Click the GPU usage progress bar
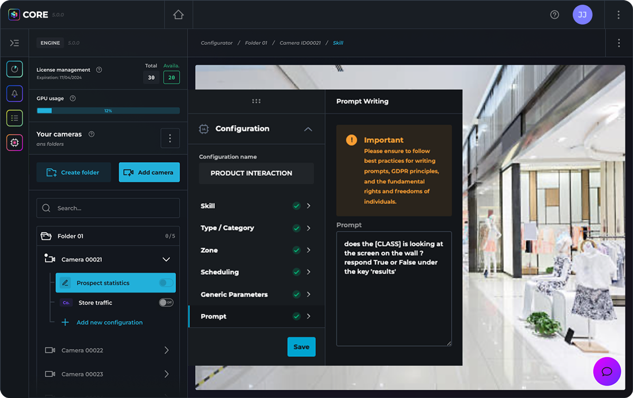This screenshot has height=398, width=633. 108,110
